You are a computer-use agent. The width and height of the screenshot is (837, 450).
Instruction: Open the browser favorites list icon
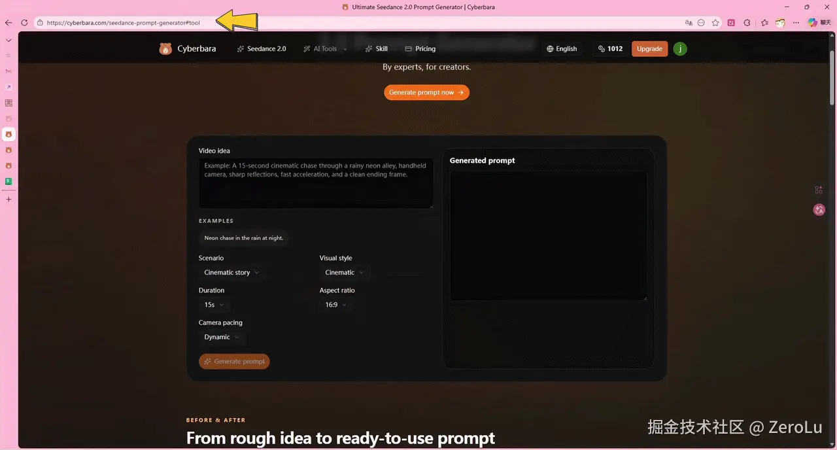click(x=764, y=22)
